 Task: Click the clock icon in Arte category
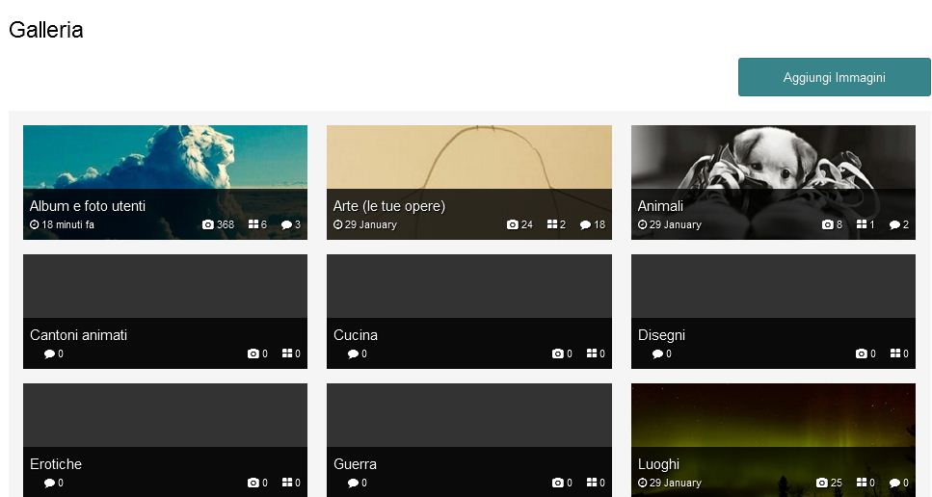338,224
